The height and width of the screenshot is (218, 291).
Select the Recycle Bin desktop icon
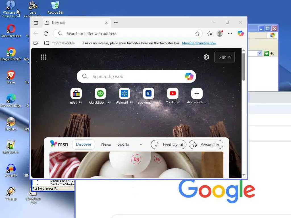[x=55, y=8]
